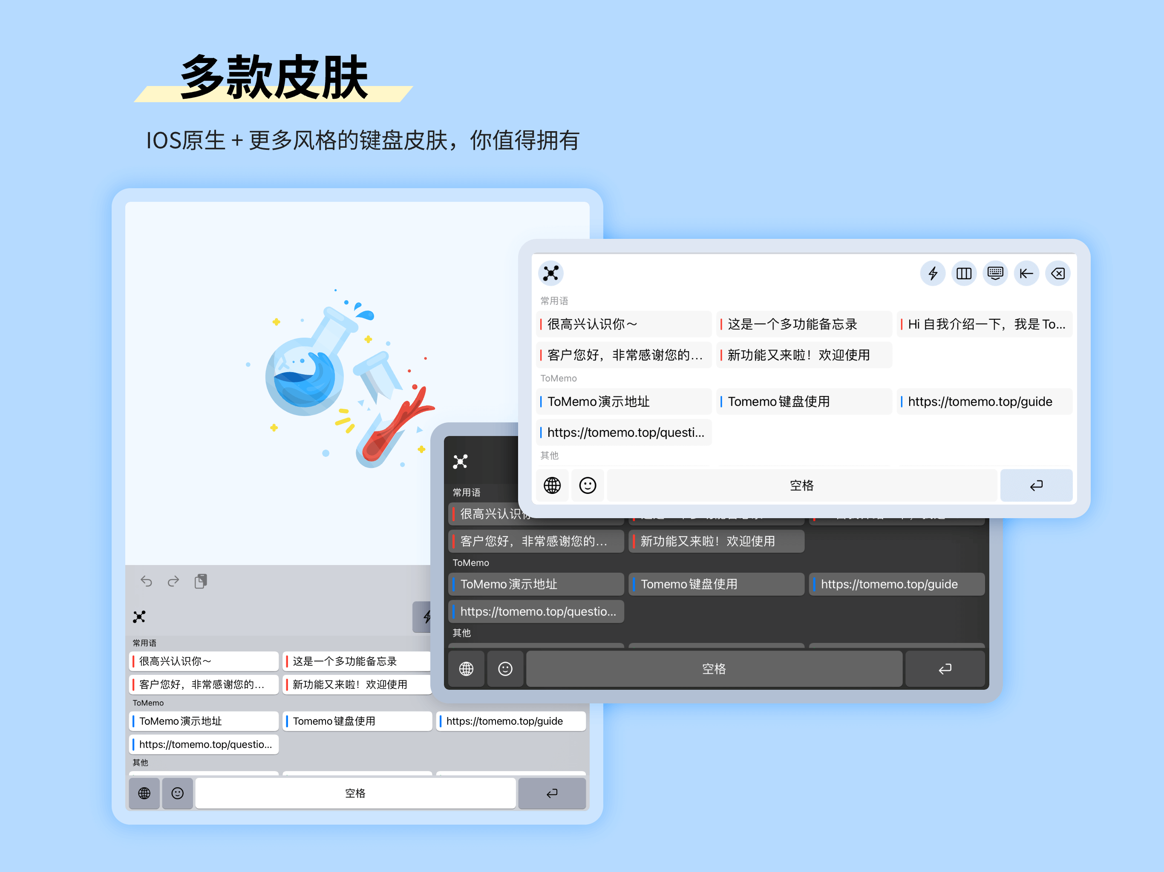Select ToMemo 演示地址 in white keyboard
The image size is (1164, 872).
[624, 401]
